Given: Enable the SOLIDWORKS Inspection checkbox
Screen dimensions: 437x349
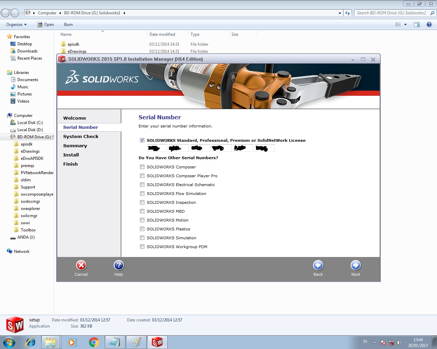Looking at the screenshot, I should point(142,202).
